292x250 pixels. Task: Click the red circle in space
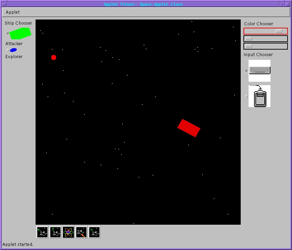coord(54,57)
